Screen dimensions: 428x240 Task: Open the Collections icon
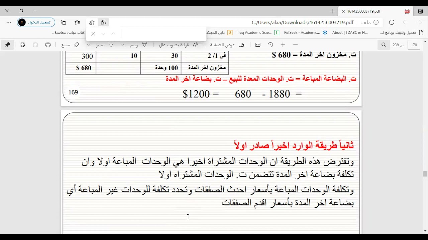(64, 22)
